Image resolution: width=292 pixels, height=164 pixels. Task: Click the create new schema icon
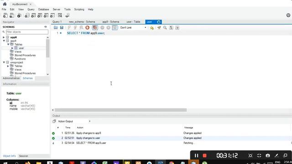pyautogui.click(x=27, y=15)
